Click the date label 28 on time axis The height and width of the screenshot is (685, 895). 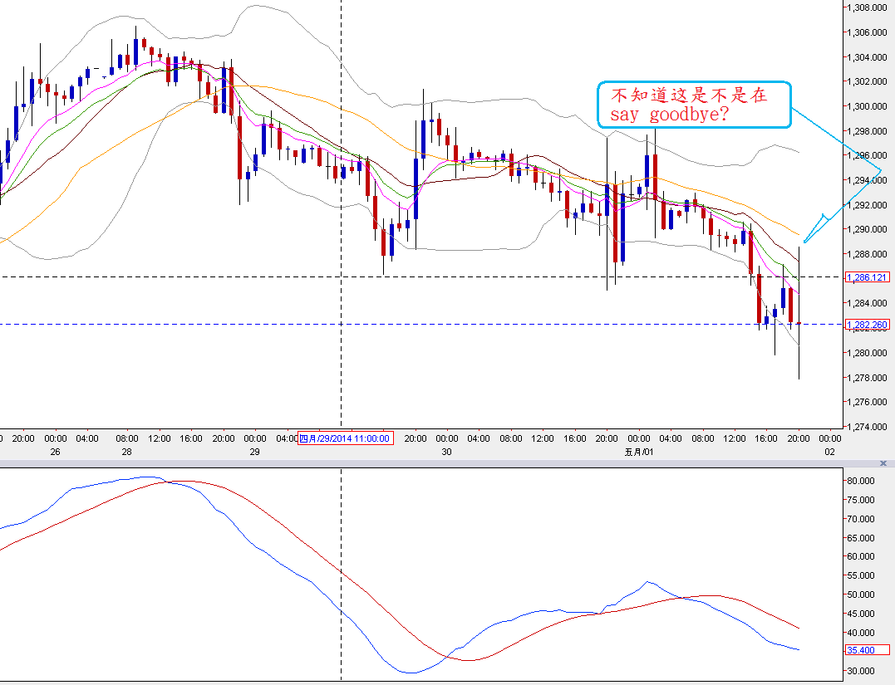(x=126, y=452)
